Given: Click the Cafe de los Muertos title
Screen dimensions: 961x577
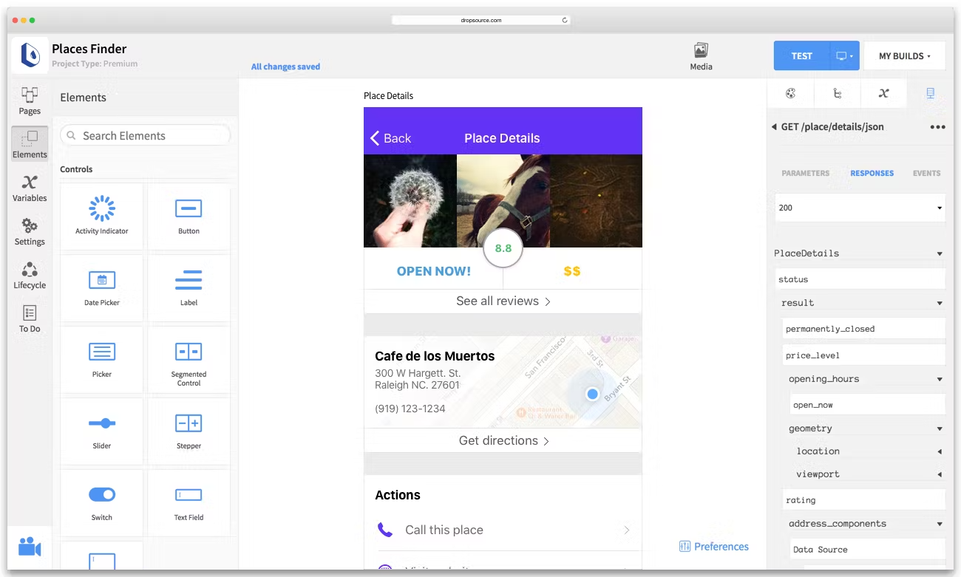Looking at the screenshot, I should (x=435, y=356).
